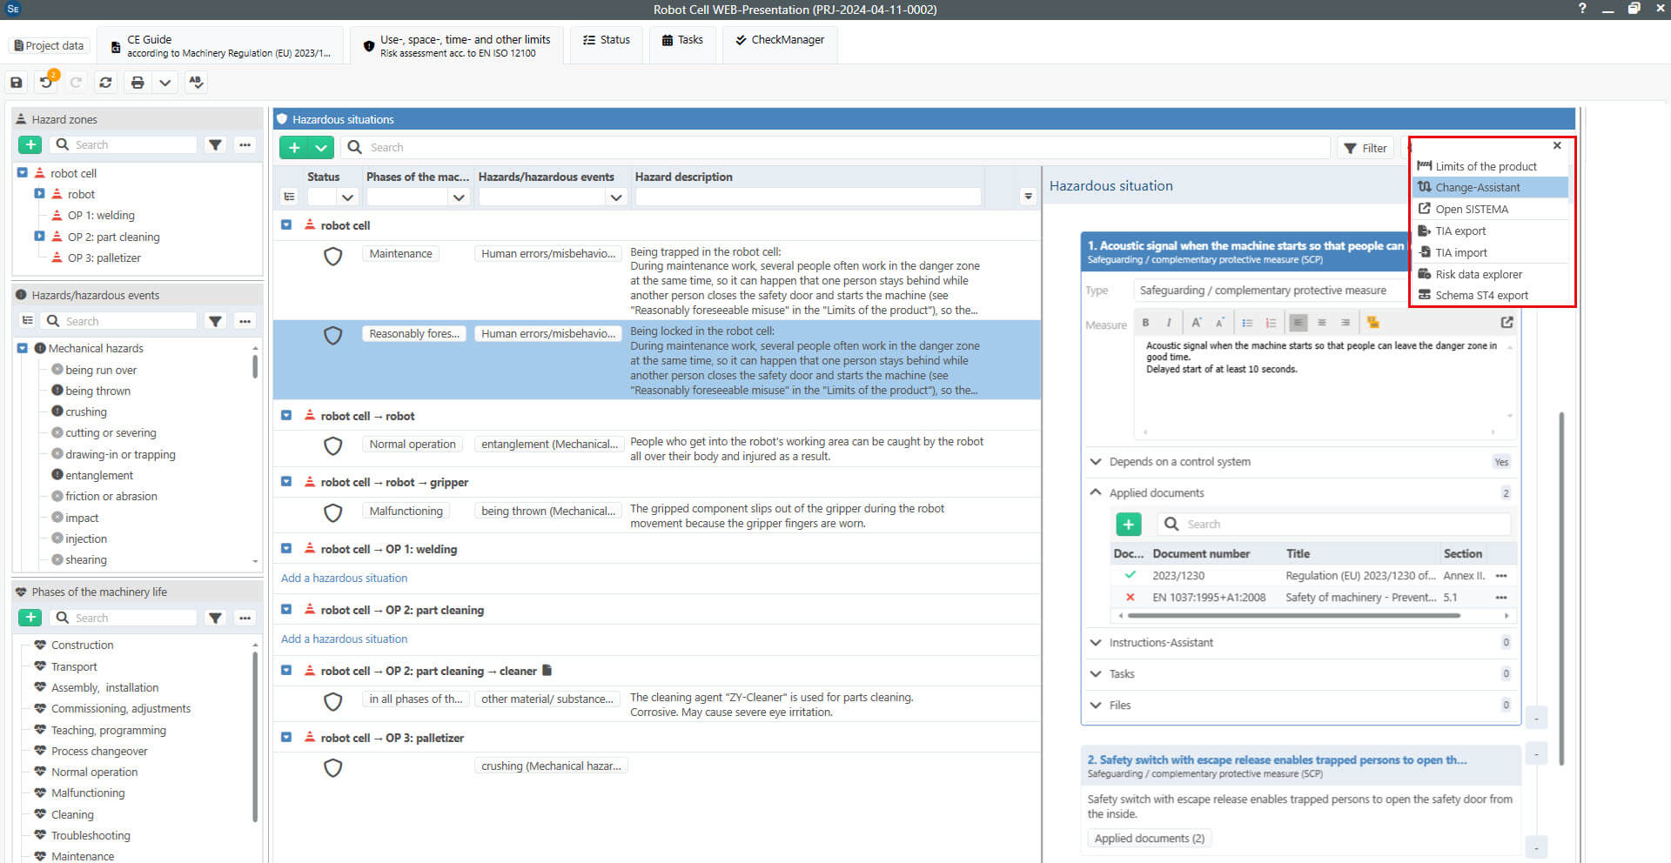The width and height of the screenshot is (1671, 863).
Task: Print using the printer icon
Action: [137, 83]
